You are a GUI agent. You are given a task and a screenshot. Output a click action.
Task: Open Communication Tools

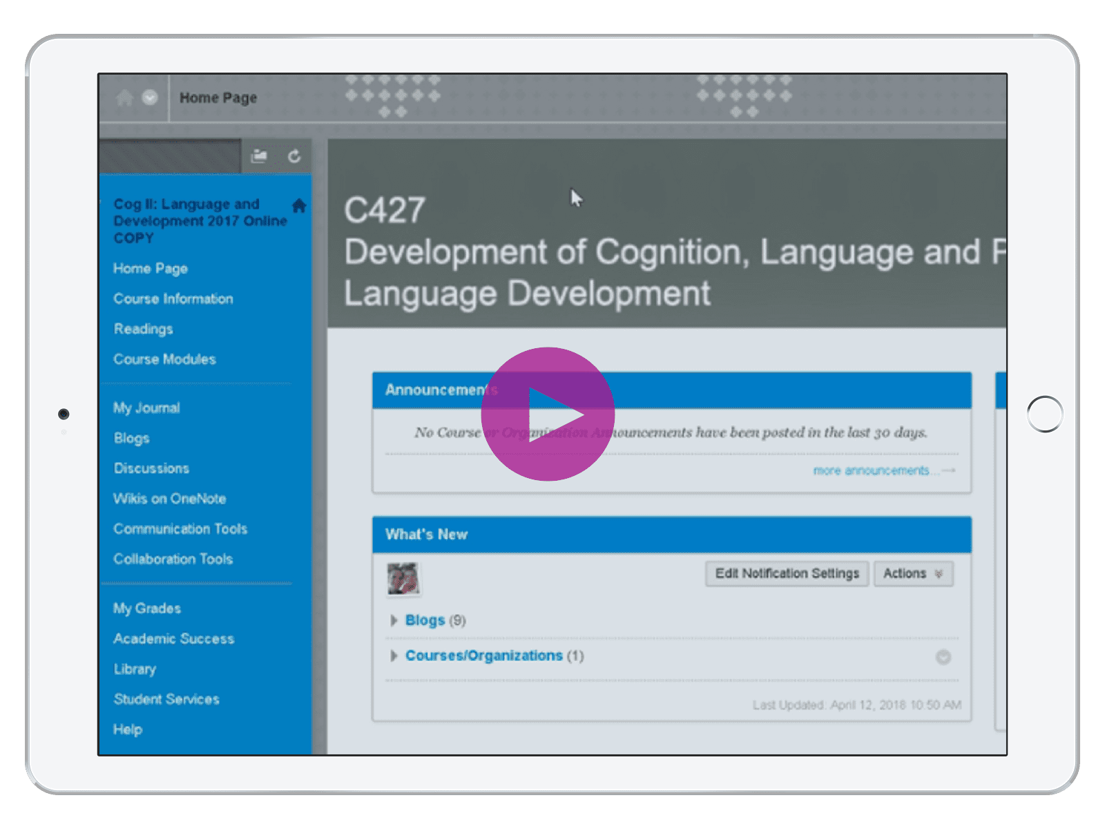[x=181, y=528]
